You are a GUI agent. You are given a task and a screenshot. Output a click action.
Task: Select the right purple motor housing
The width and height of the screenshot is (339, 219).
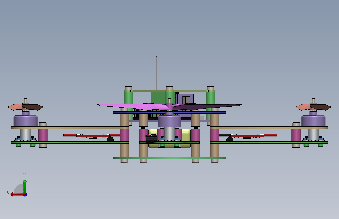[x=314, y=121]
